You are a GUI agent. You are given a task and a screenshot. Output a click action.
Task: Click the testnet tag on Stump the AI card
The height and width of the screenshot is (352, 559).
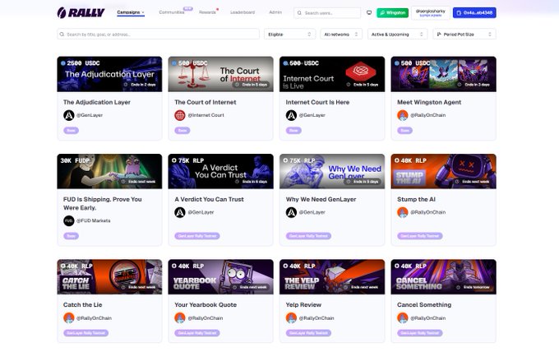(419, 236)
